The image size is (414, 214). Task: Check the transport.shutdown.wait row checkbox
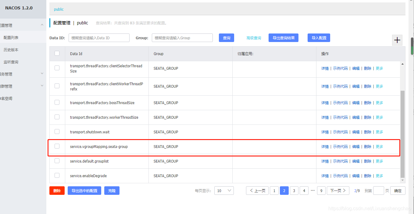(57, 132)
